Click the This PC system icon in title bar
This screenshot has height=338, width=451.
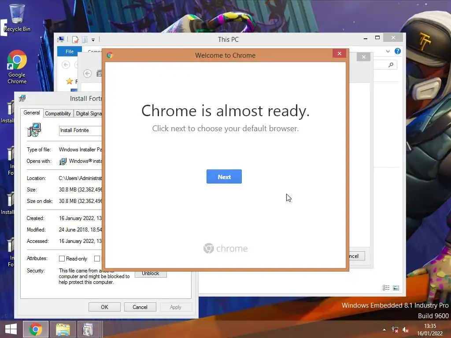61,39
